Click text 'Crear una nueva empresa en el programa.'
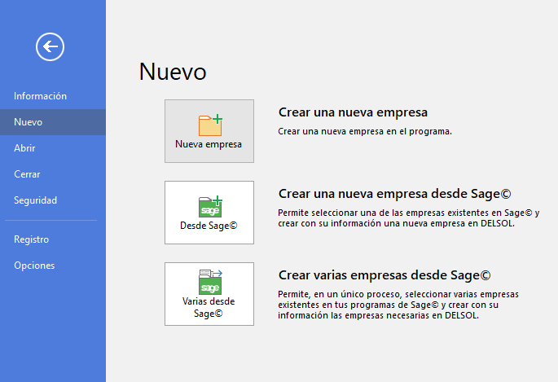 (x=365, y=132)
